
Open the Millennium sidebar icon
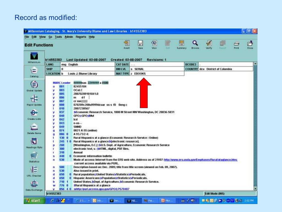click(x=34, y=58)
